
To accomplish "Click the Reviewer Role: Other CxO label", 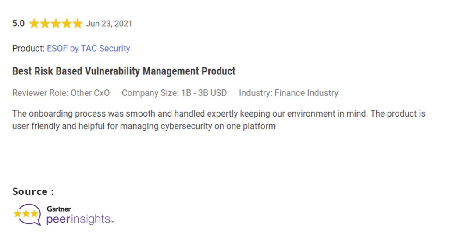I will click(x=61, y=93).
